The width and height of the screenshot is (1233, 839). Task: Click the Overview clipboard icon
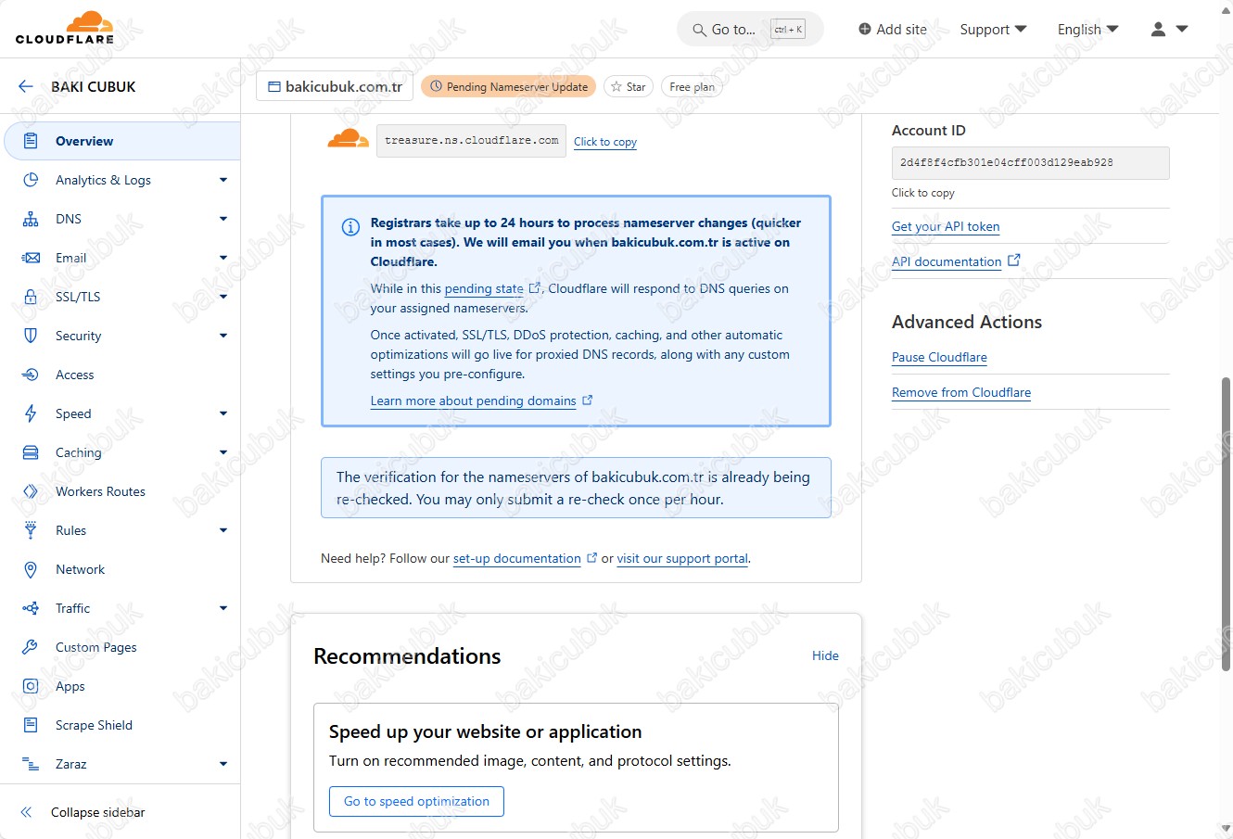pos(31,141)
